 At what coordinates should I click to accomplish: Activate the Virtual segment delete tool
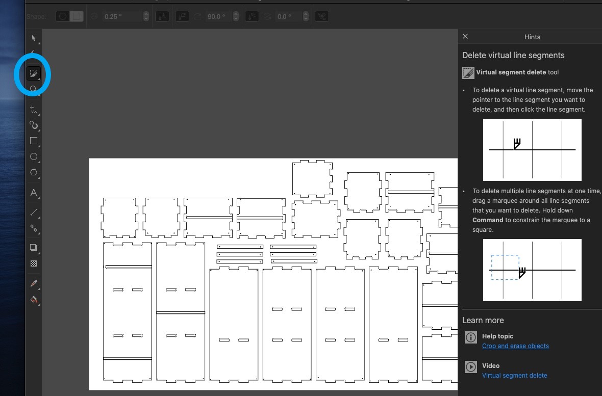(x=33, y=73)
